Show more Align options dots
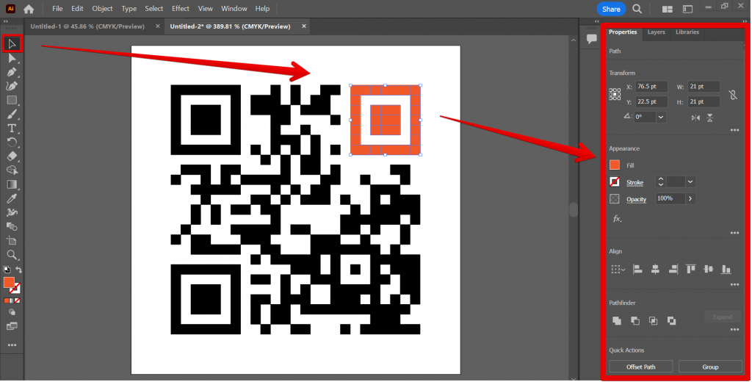752x382 pixels. 734,284
